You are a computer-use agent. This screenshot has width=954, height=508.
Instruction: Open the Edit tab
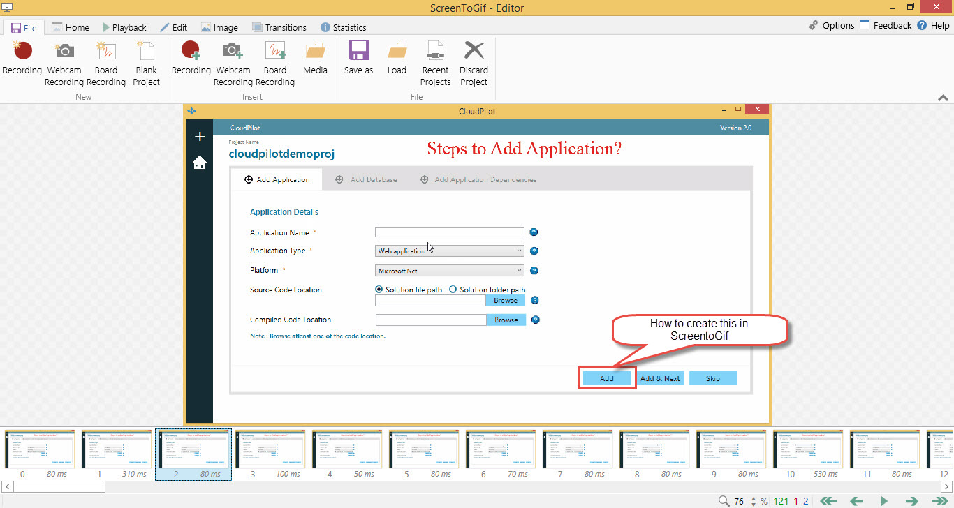tap(173, 27)
